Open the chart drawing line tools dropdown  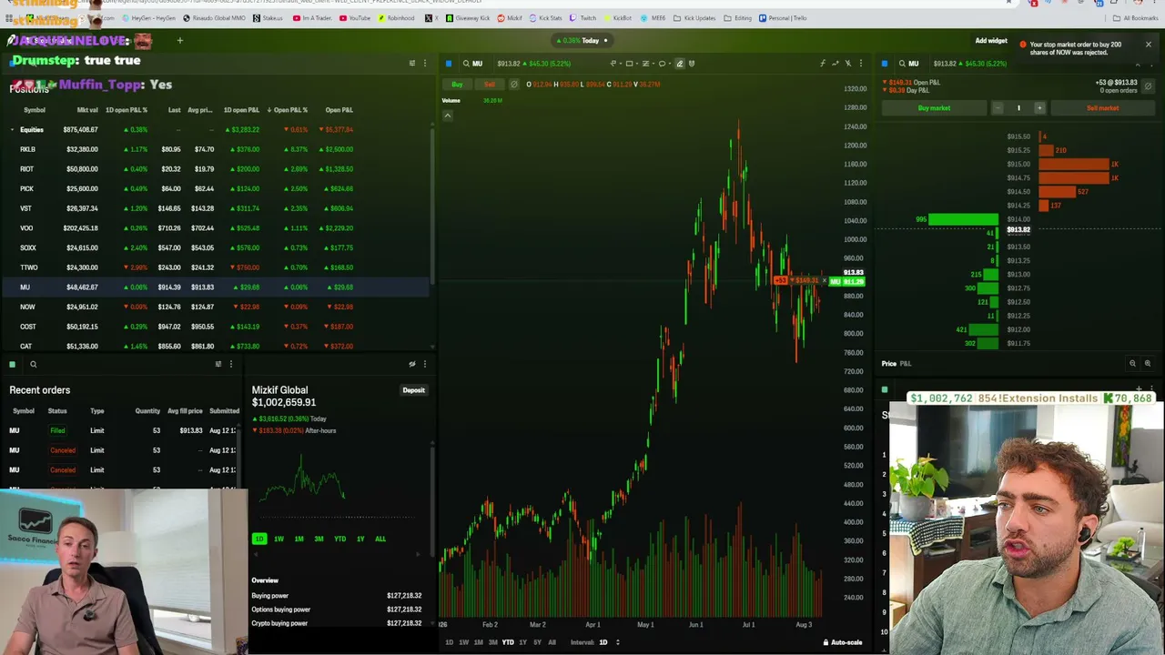click(614, 64)
